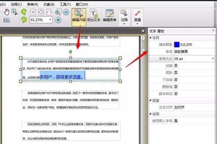Open the 对象(B) menu
The image size is (217, 144).
point(49,4)
